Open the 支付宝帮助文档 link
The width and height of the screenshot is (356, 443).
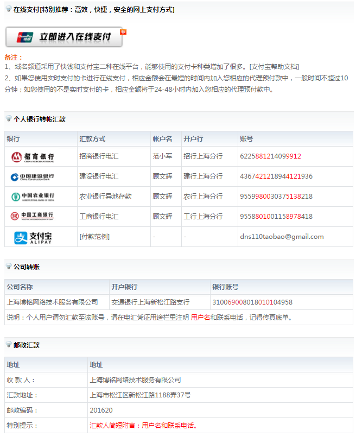click(x=274, y=67)
